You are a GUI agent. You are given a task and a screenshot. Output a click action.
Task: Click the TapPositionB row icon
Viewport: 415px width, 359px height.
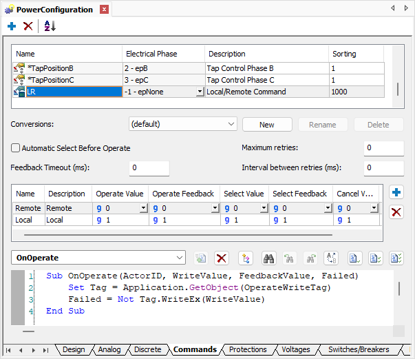click(x=19, y=68)
